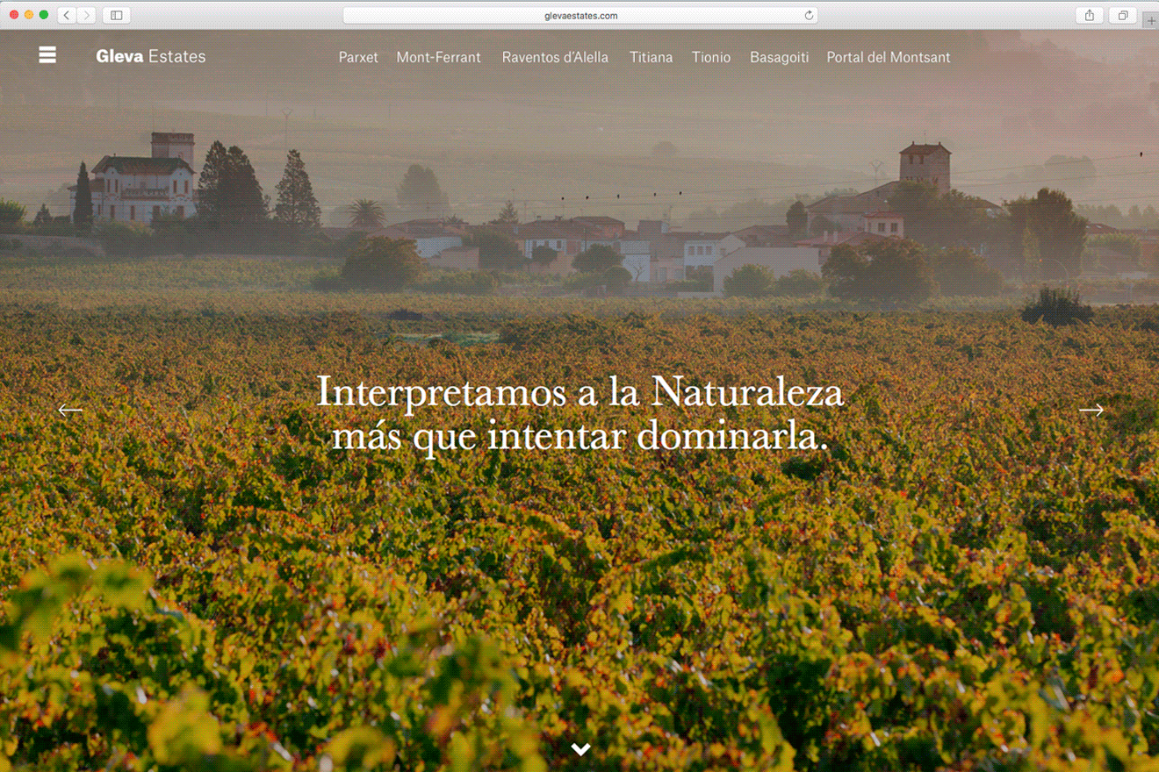Image resolution: width=1159 pixels, height=772 pixels.
Task: Go forward in browser history
Action: [87, 15]
